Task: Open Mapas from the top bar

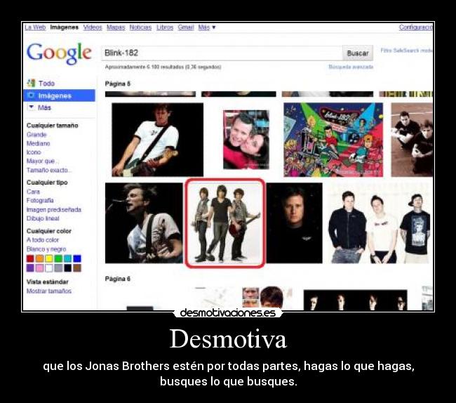Action: pyautogui.click(x=116, y=27)
